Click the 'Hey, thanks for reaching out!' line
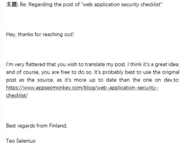The height and width of the screenshot is (145, 195). pos(40,34)
